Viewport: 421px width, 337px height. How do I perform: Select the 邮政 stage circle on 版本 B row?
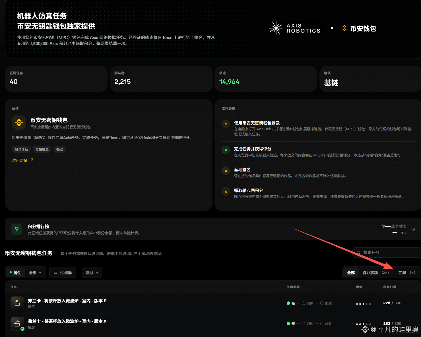(x=322, y=303)
